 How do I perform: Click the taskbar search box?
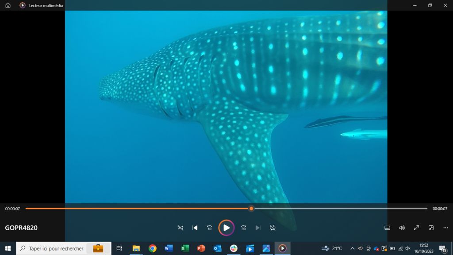coord(56,248)
